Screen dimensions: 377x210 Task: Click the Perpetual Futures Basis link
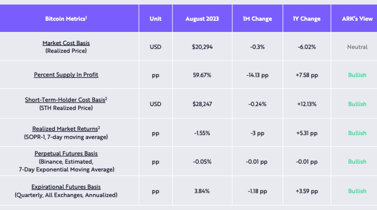tap(66, 154)
